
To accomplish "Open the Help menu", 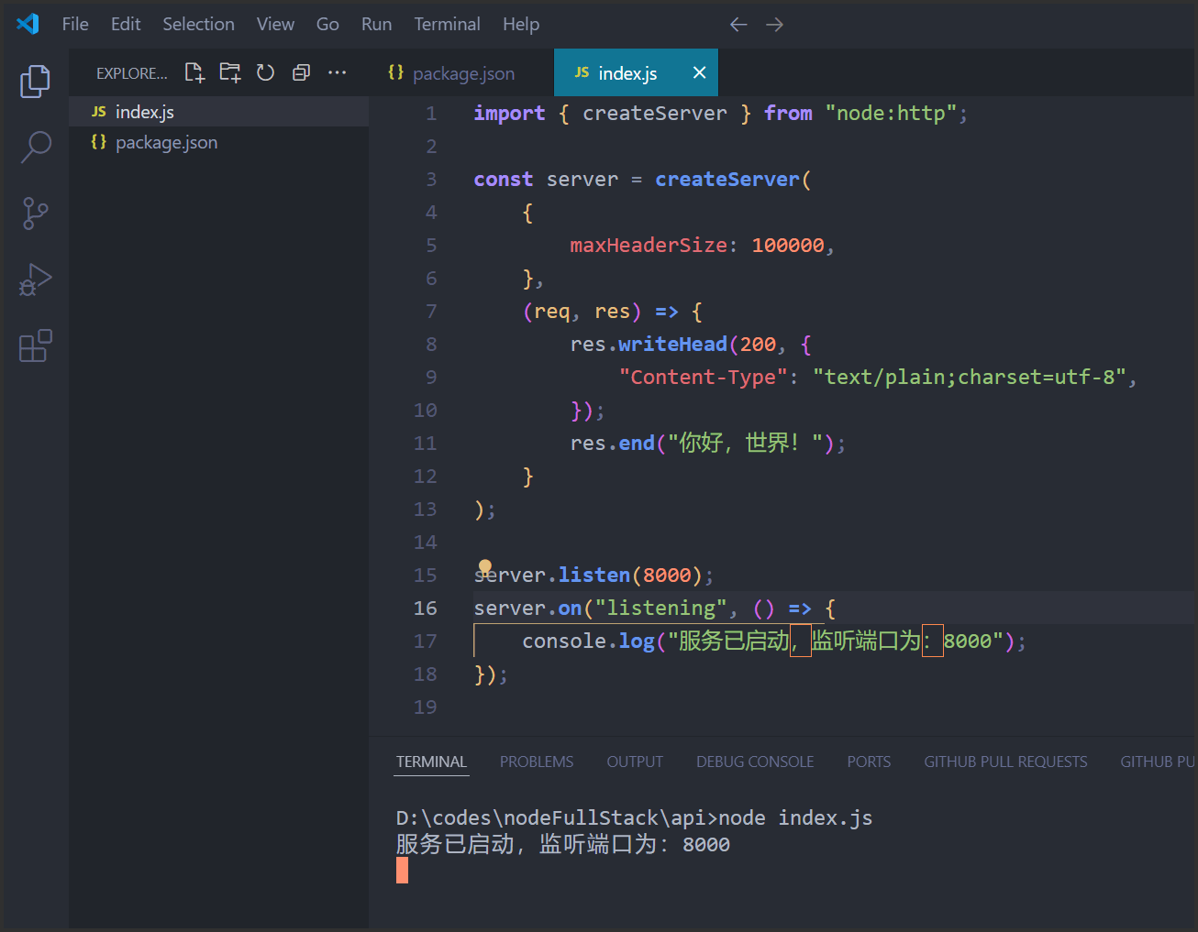I will click(521, 24).
